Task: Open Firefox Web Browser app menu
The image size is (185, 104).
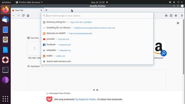Action: click(29, 2)
